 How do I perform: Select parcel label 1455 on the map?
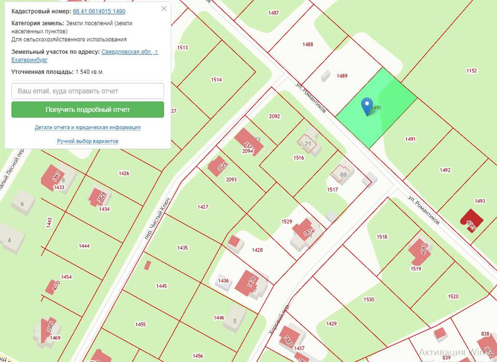pos(140,324)
